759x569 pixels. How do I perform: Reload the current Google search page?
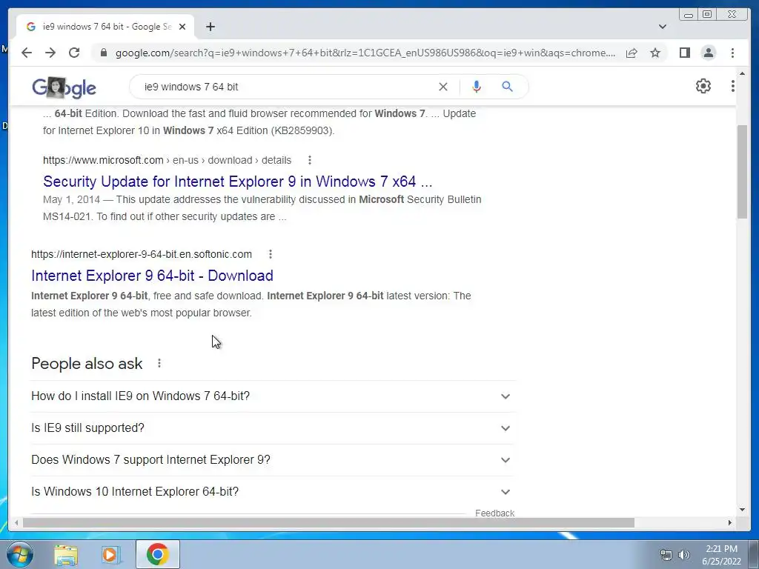tap(74, 53)
